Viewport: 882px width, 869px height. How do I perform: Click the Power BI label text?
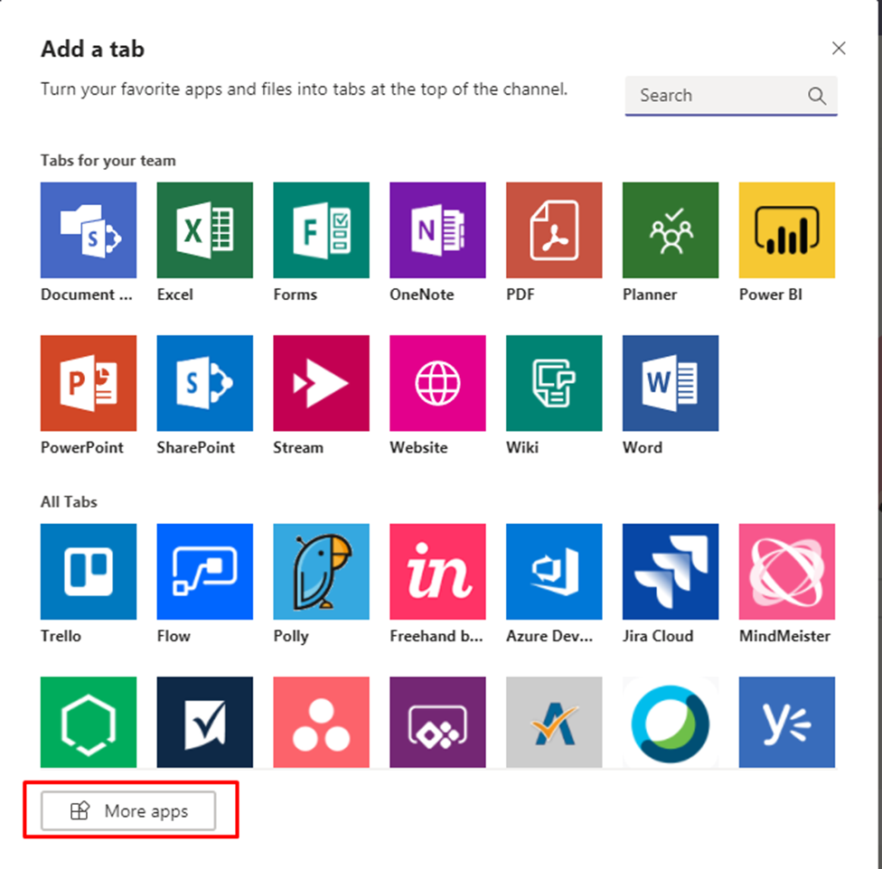[x=771, y=294]
